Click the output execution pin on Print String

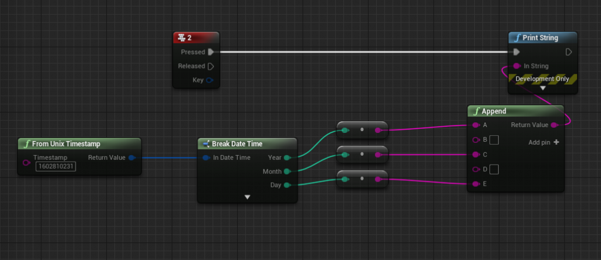(568, 52)
